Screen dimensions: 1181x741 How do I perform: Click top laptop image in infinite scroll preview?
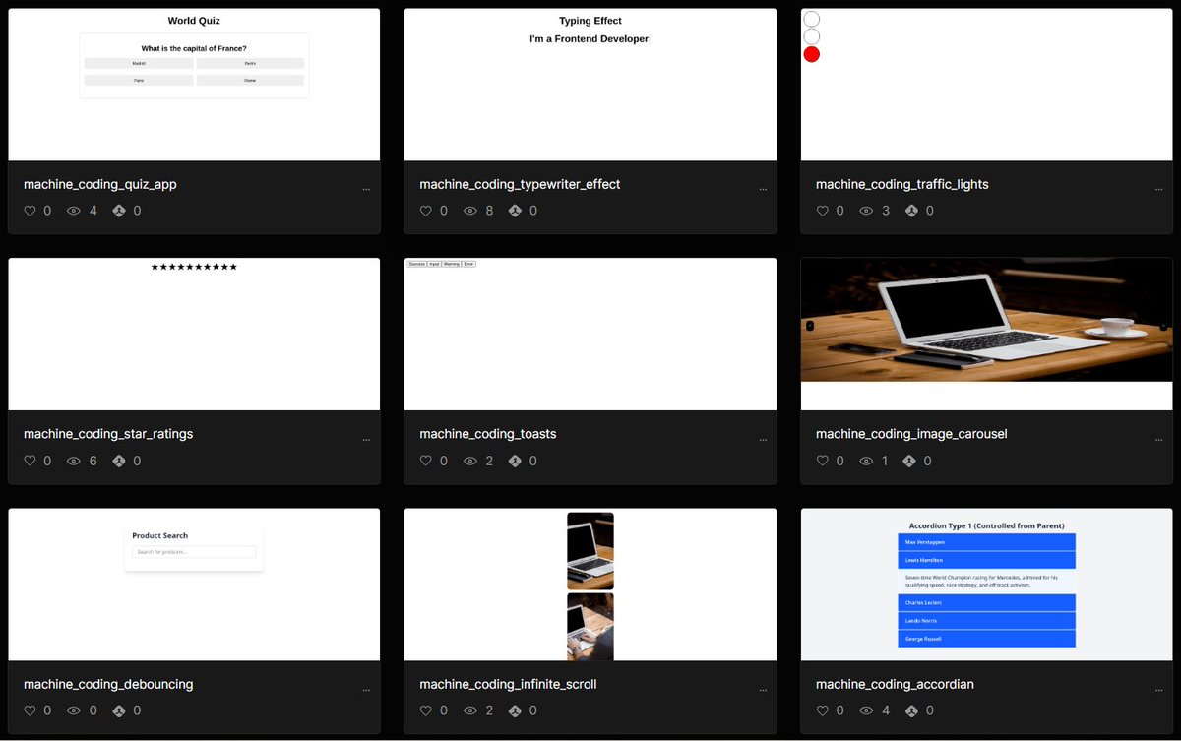590,551
